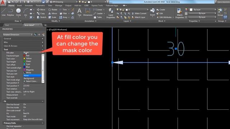Open the AutoCAD application menu logo
The height and width of the screenshot is (129, 230).
pyautogui.click(x=3, y=3)
